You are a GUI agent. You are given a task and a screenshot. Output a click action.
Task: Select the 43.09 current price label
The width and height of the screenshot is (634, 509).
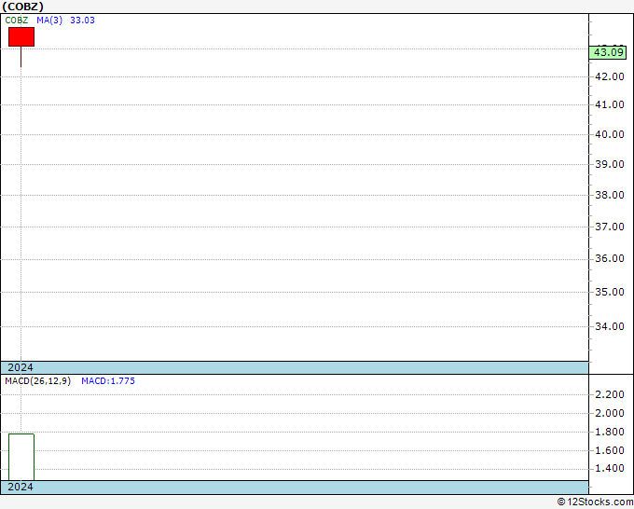pos(608,52)
